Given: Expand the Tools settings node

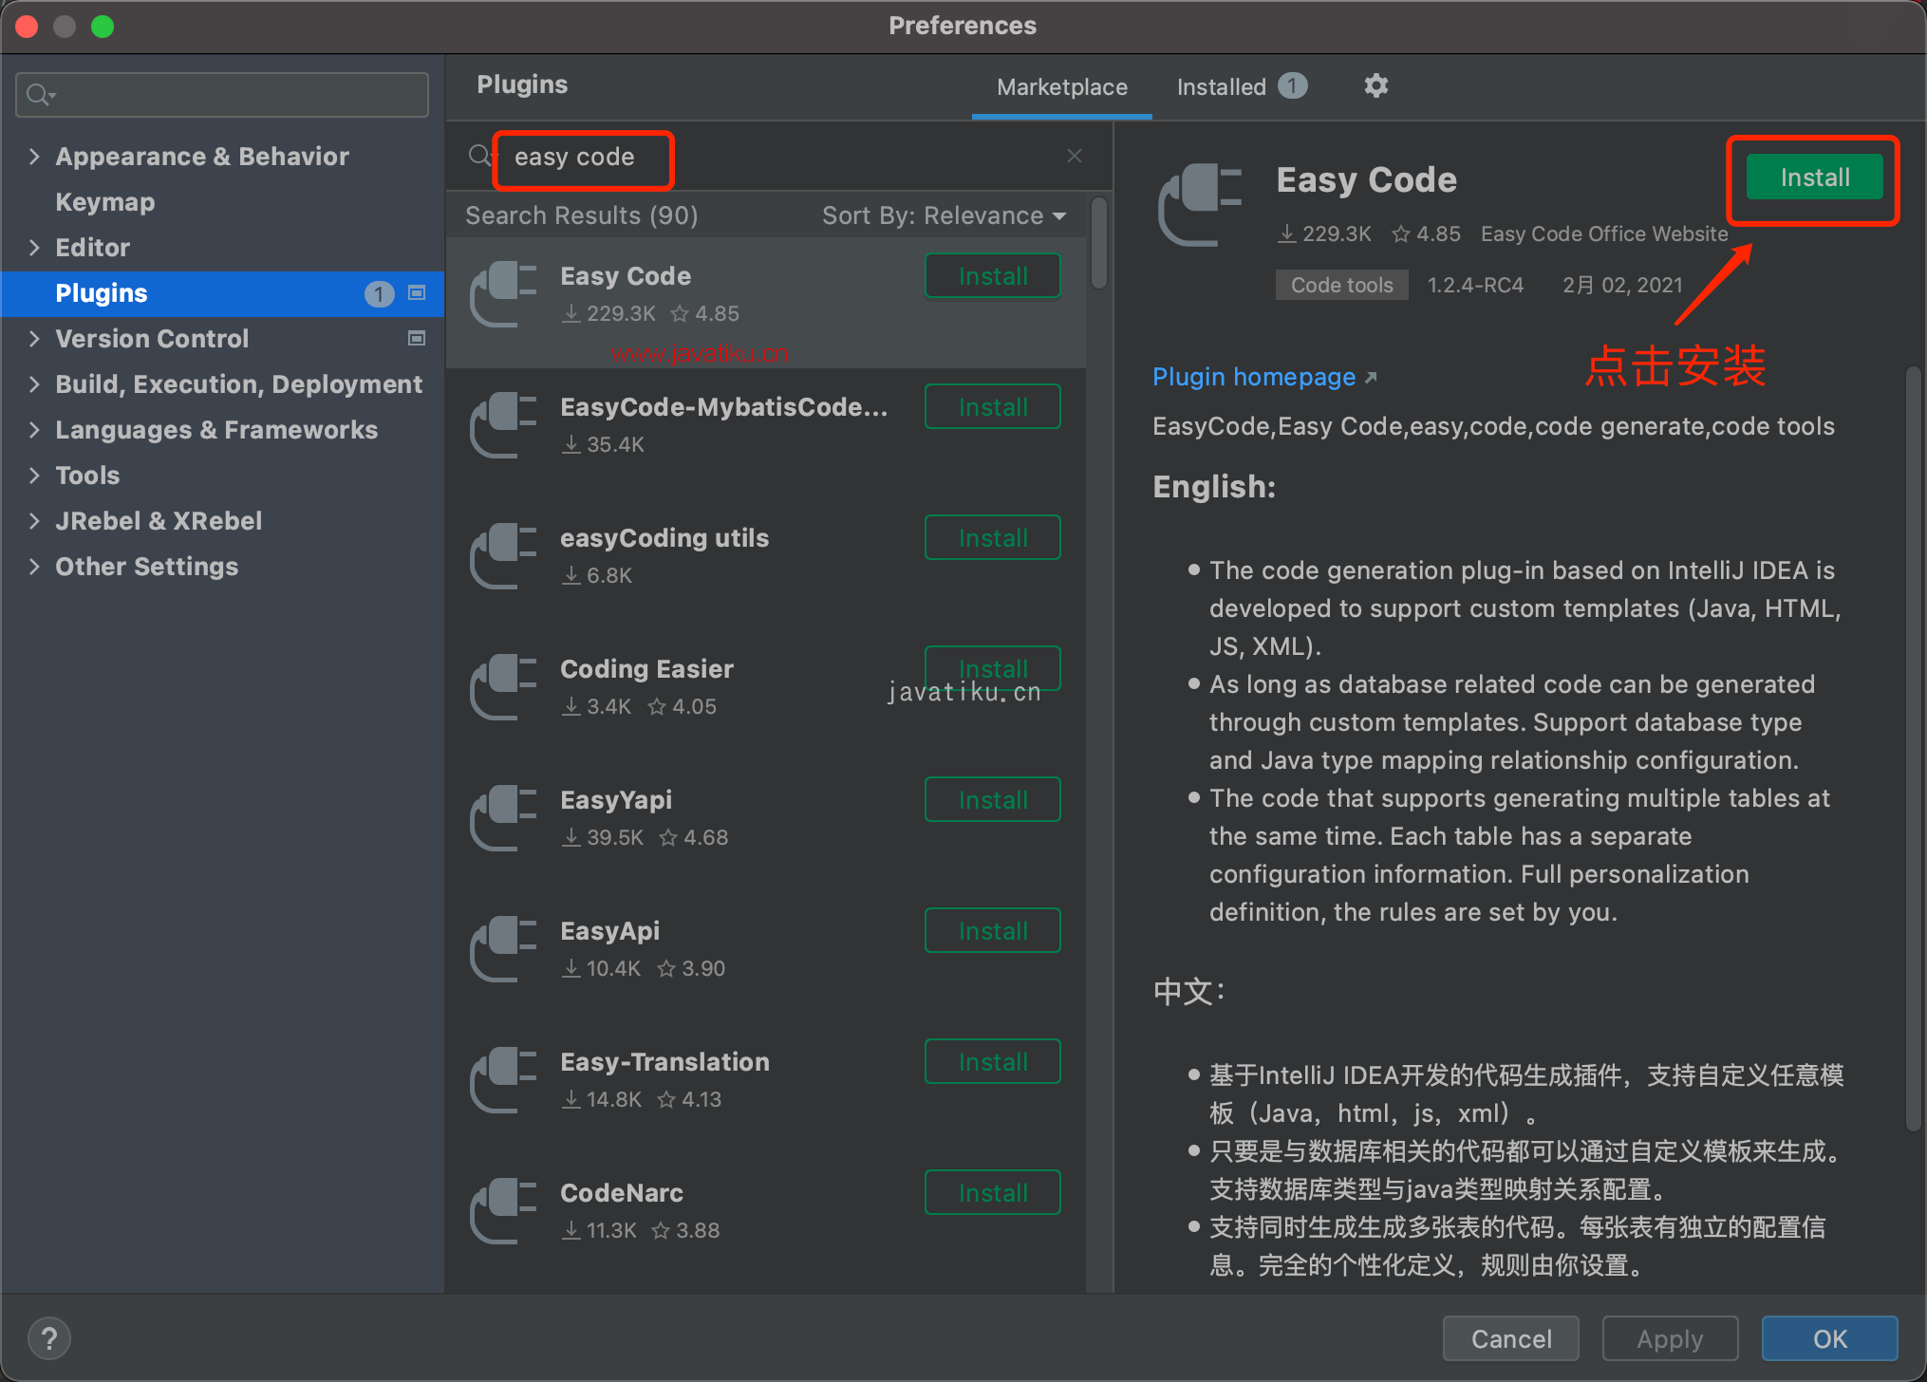Looking at the screenshot, I should point(34,475).
